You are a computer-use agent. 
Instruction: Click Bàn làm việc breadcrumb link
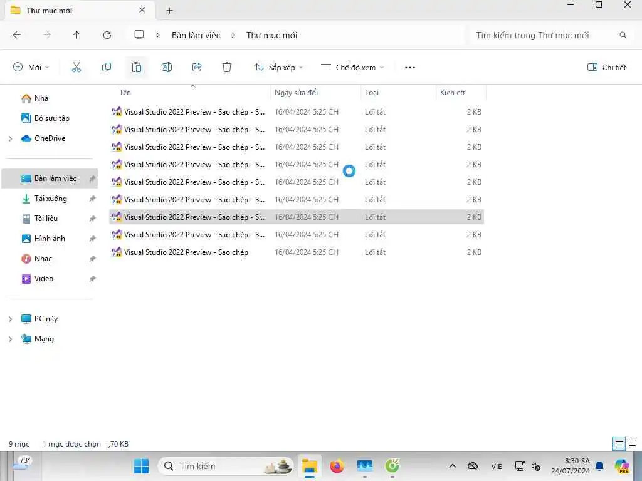(x=196, y=35)
